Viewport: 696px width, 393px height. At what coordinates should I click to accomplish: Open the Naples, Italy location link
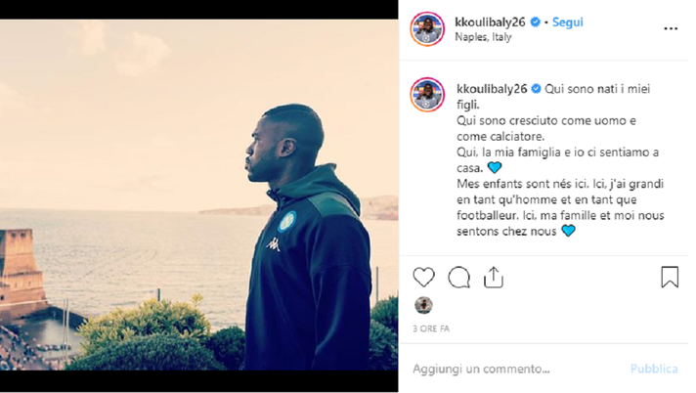pos(483,37)
